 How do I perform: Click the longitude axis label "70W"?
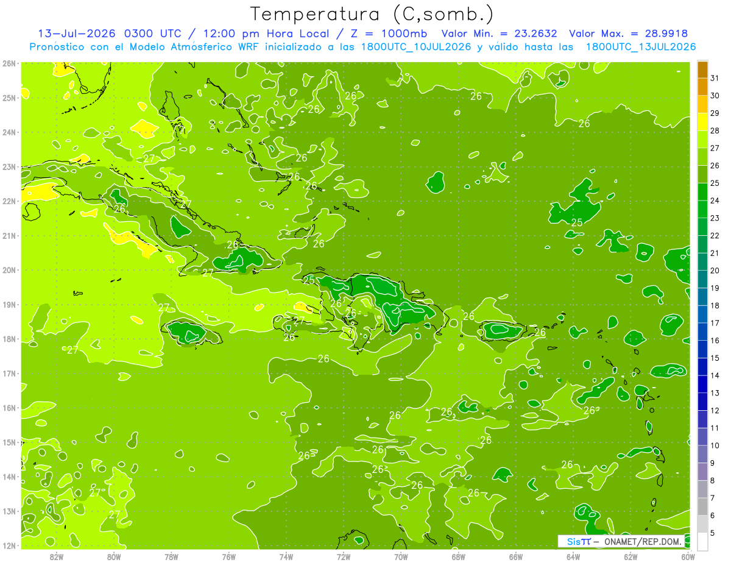[401, 556]
